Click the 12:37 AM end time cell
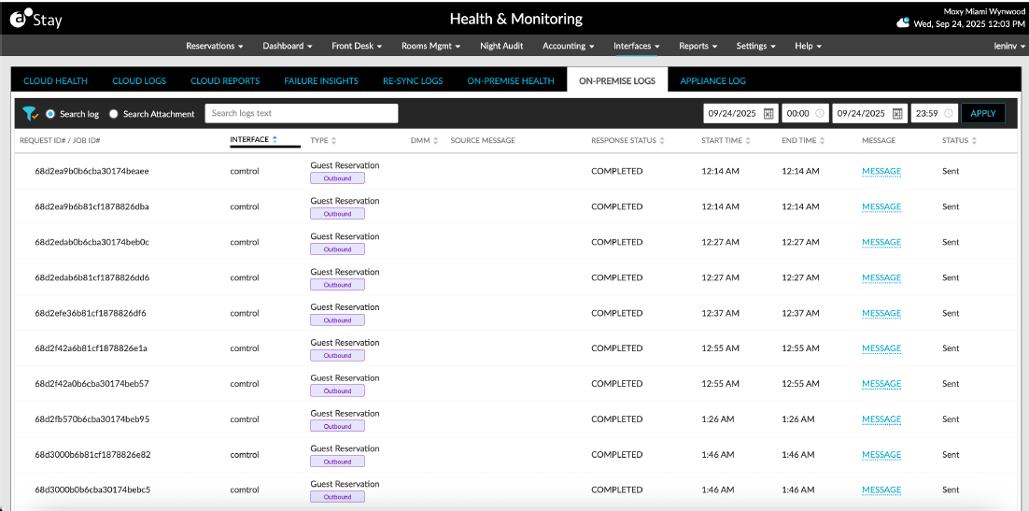Viewport: 1029px width, 511px height. point(800,313)
